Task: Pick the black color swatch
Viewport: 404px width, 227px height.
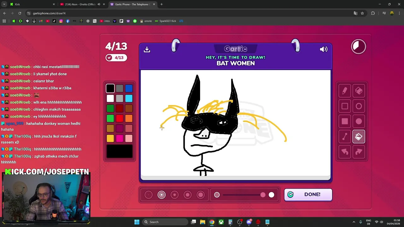Action: point(110,88)
